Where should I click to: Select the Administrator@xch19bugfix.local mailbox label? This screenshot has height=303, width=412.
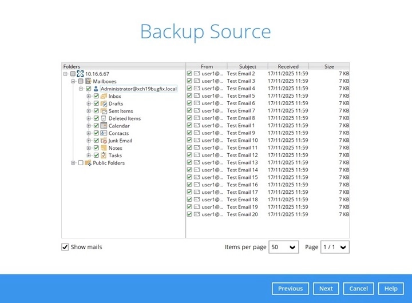[x=138, y=89]
